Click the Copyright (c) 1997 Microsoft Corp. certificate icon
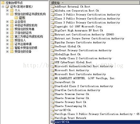 pos(53,26)
